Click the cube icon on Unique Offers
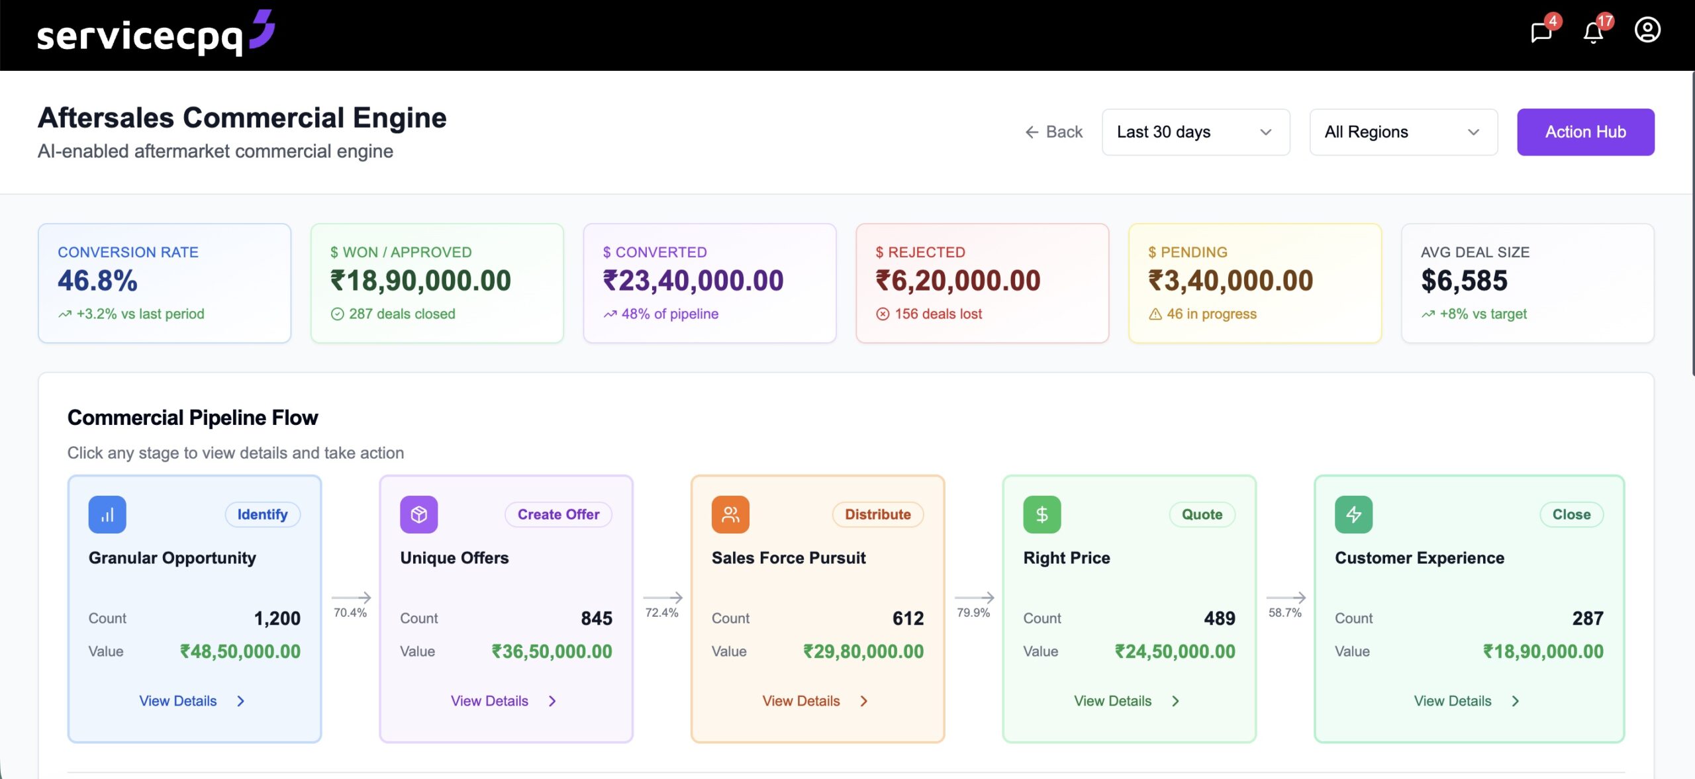The height and width of the screenshot is (779, 1695). click(x=418, y=514)
